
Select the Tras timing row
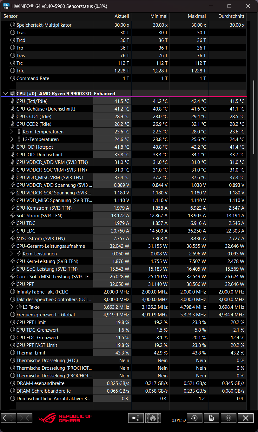[124, 55]
